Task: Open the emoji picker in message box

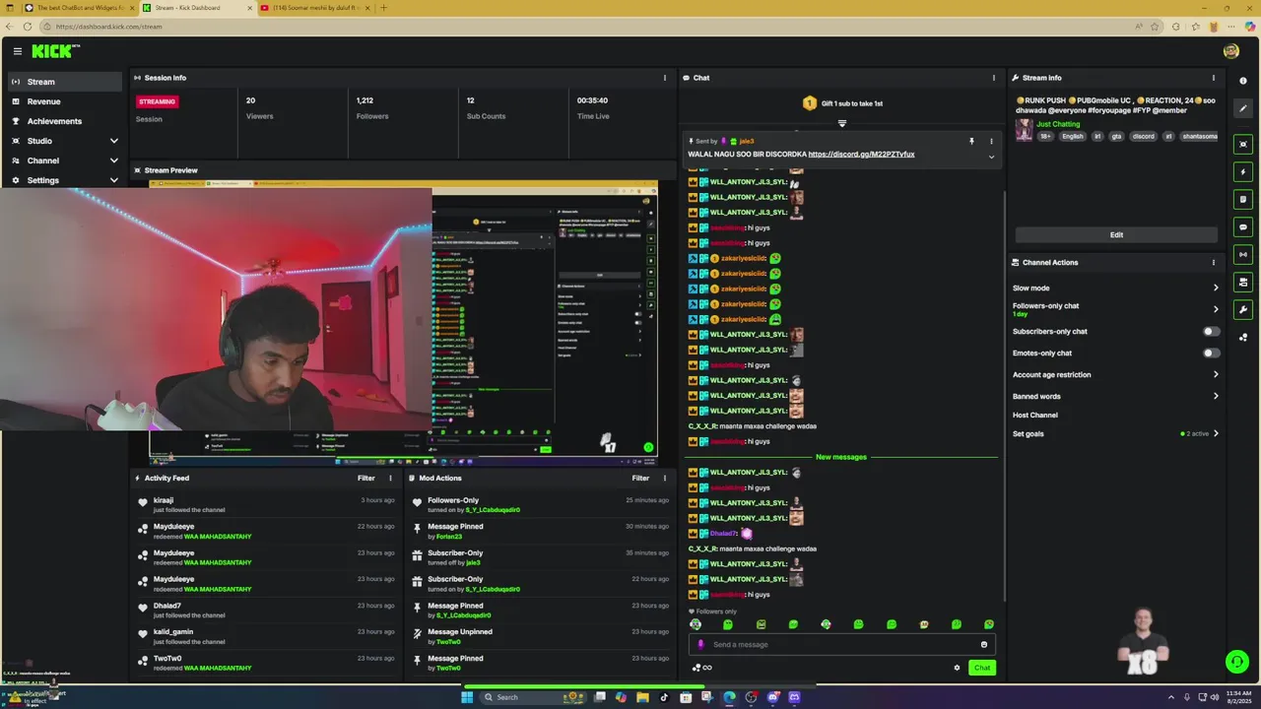Action: (983, 645)
